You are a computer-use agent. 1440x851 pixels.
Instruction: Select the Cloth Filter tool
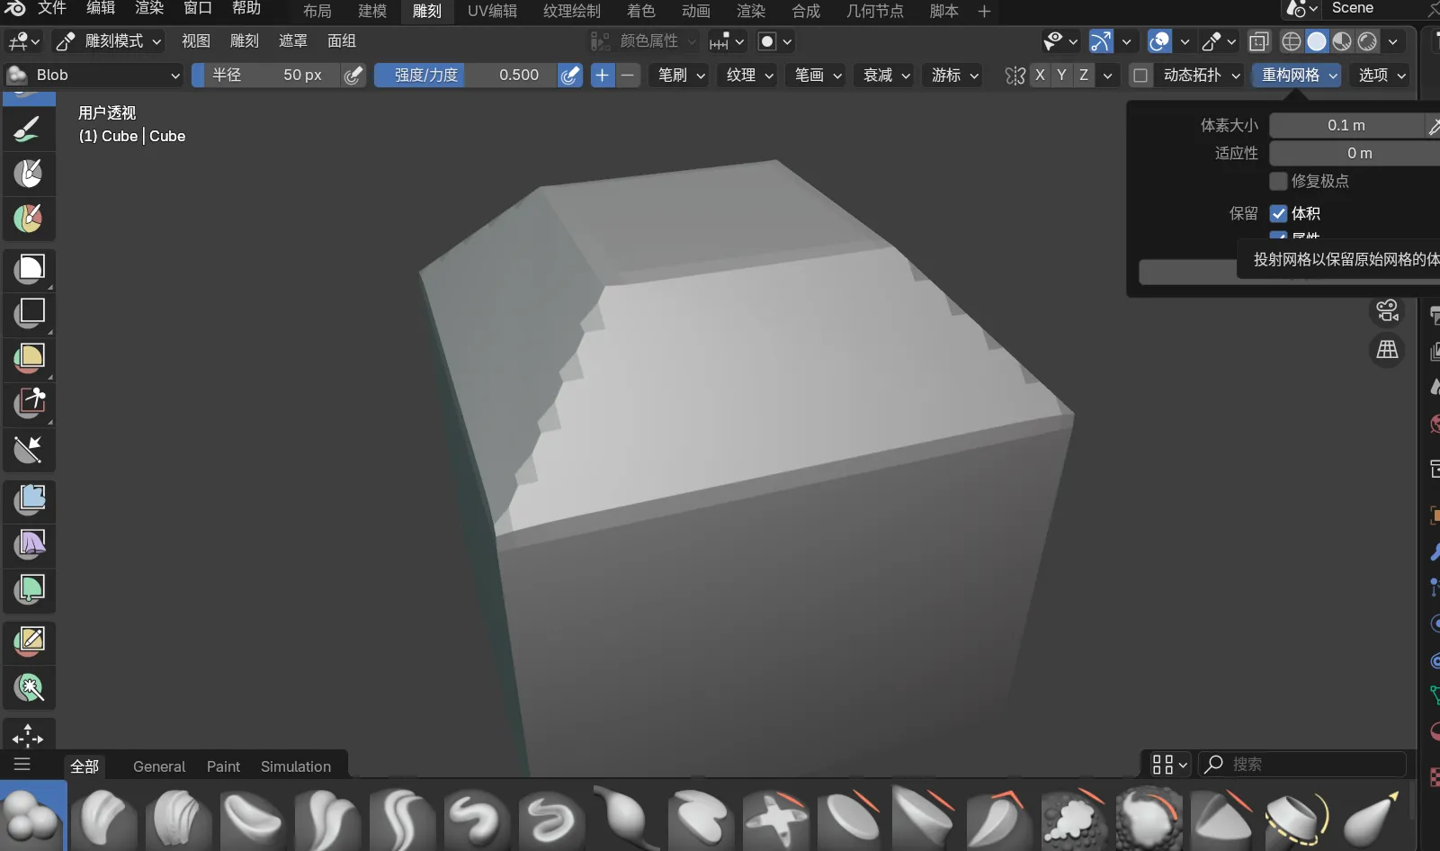pos(30,544)
